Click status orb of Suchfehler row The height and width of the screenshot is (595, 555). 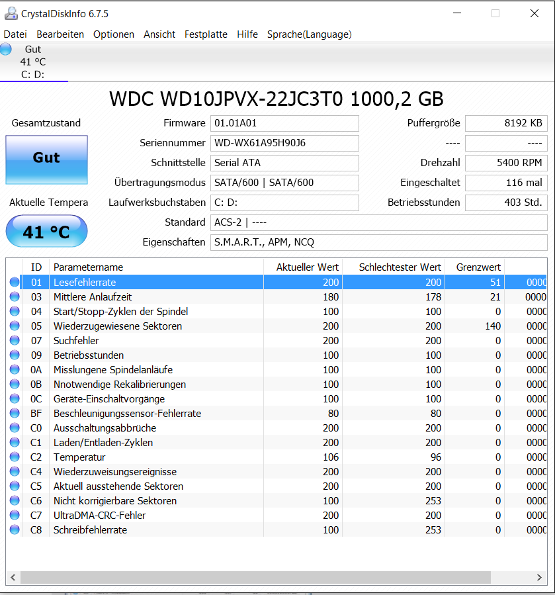click(15, 340)
